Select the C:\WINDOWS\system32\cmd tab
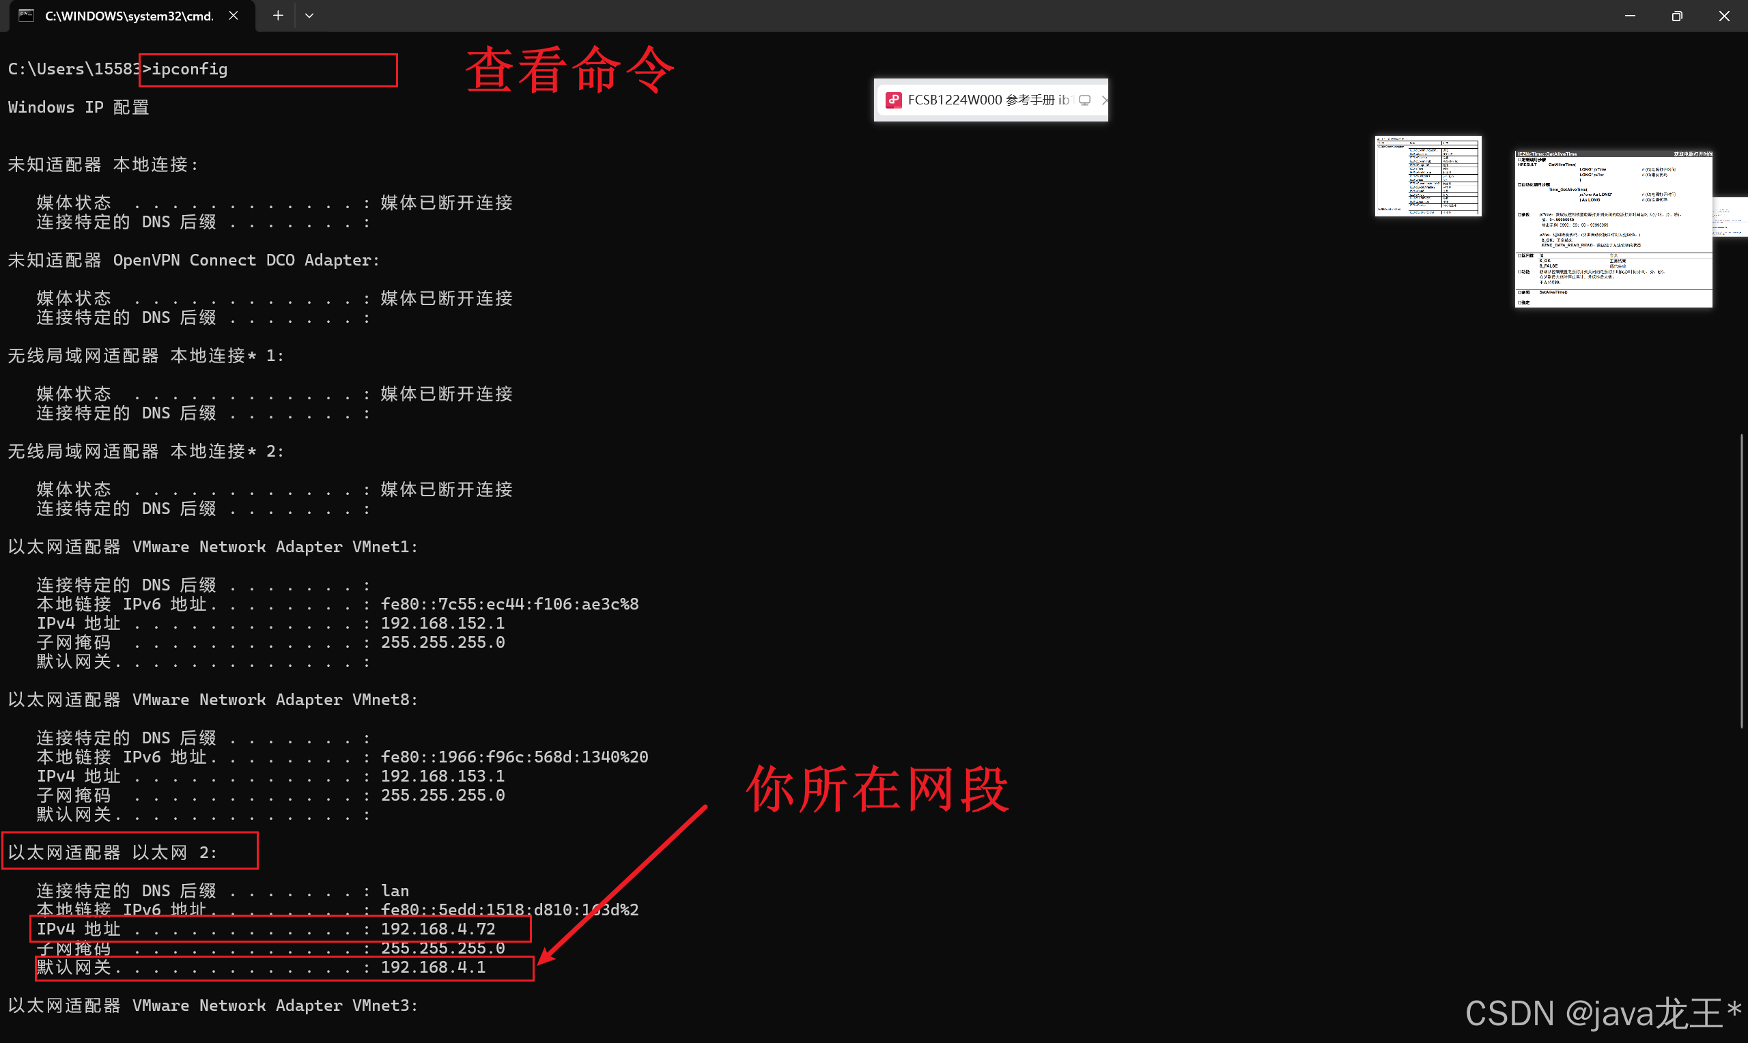This screenshot has height=1043, width=1748. [x=128, y=16]
